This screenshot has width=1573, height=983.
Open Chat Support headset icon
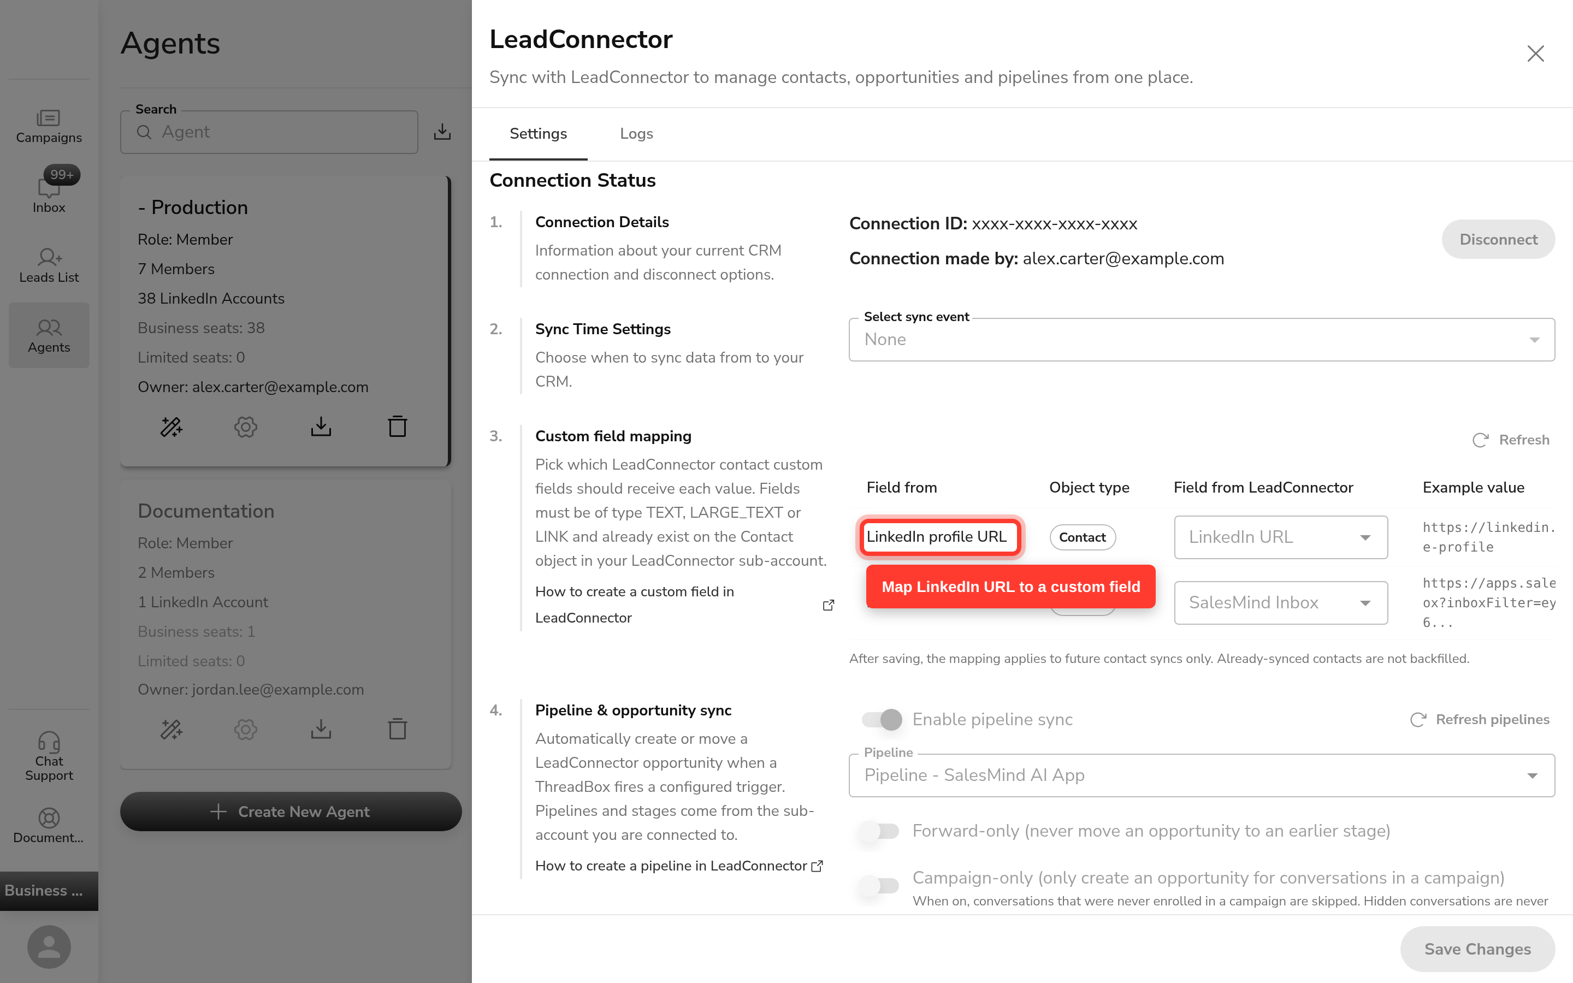pyautogui.click(x=49, y=756)
